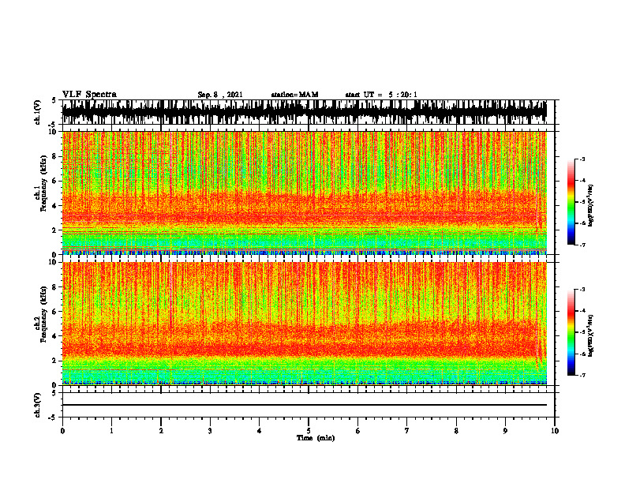This screenshot has width=625, height=483.
Task: Click the "ch.1(V)" waveform axis label
Action: [38, 112]
